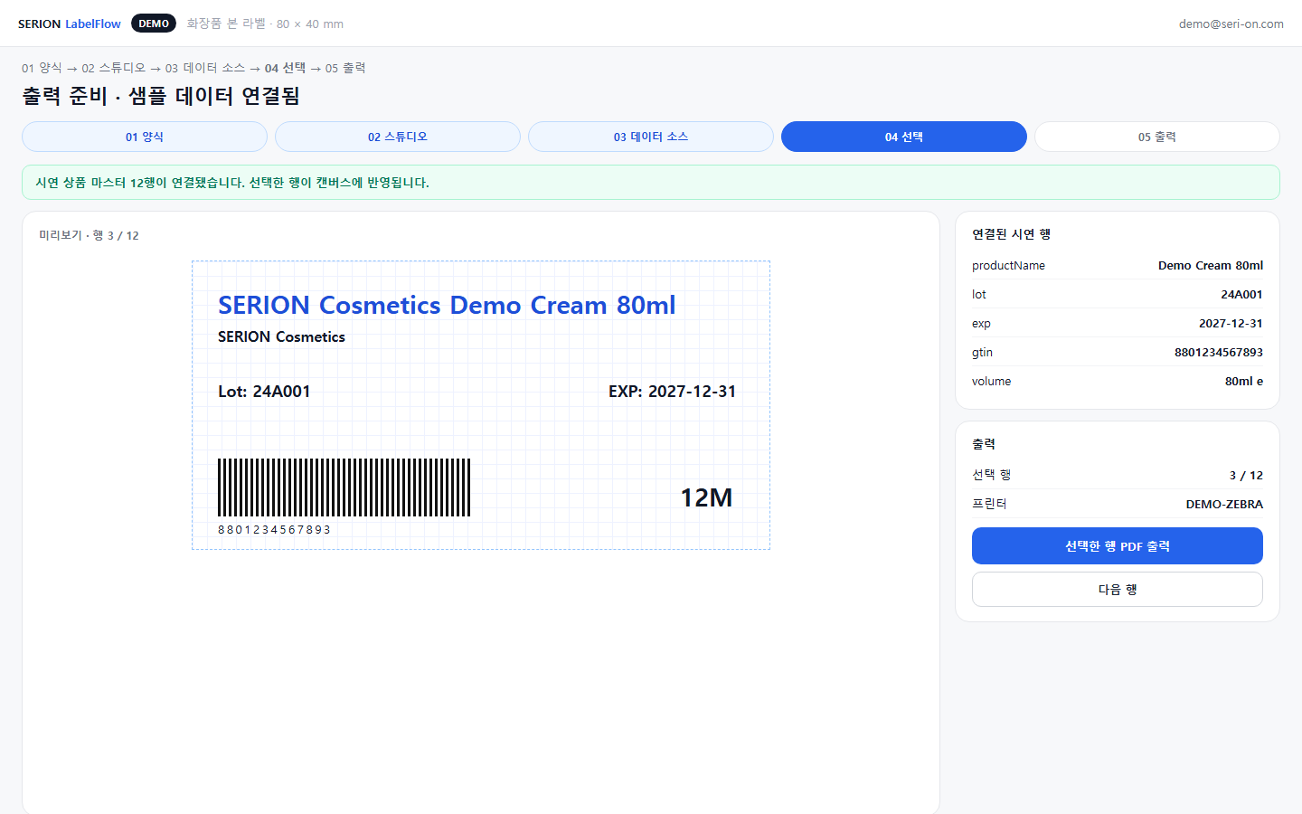Click the 선택 행 value 3 / 12

(x=1246, y=475)
